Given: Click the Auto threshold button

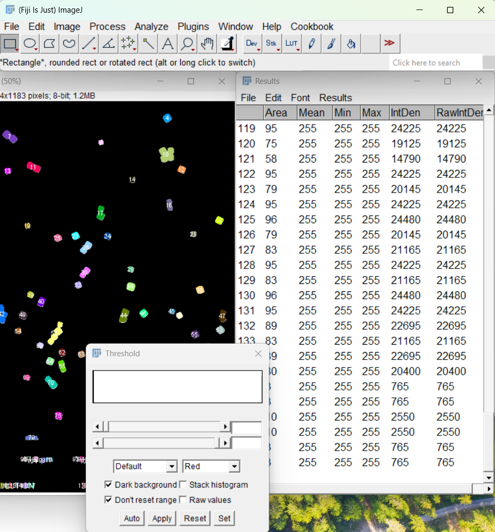Looking at the screenshot, I should pos(132,518).
